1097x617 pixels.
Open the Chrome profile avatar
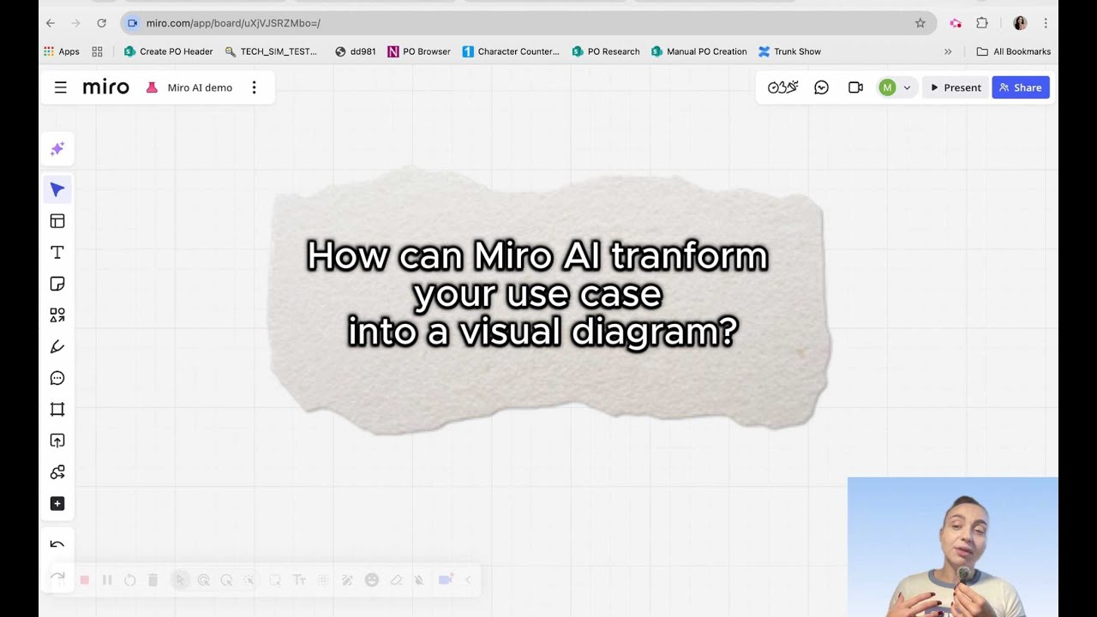pos(1020,23)
